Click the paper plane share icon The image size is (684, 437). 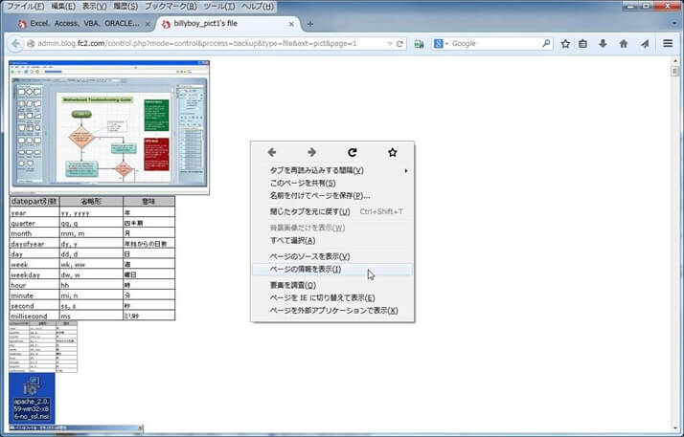(645, 44)
